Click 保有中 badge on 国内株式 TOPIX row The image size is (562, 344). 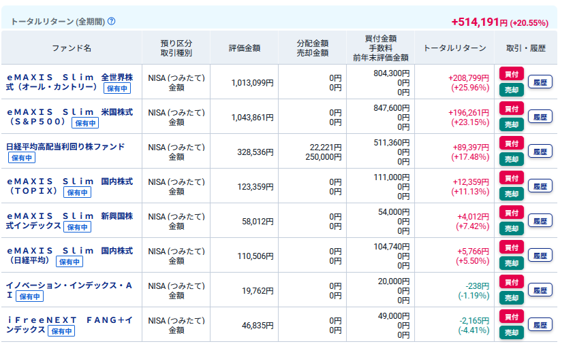point(78,192)
